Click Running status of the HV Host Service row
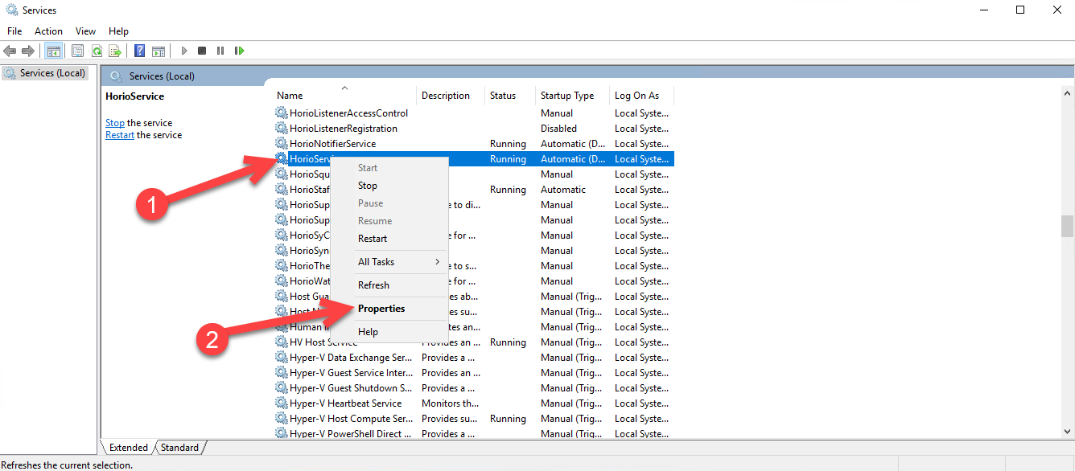 pos(508,342)
